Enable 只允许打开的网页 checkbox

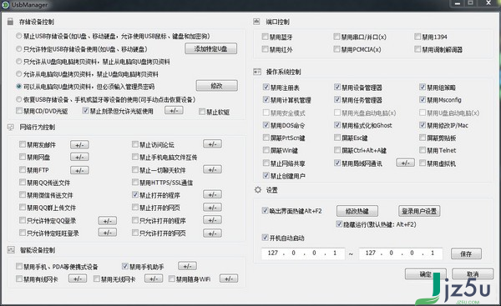pyautogui.click(x=135, y=233)
